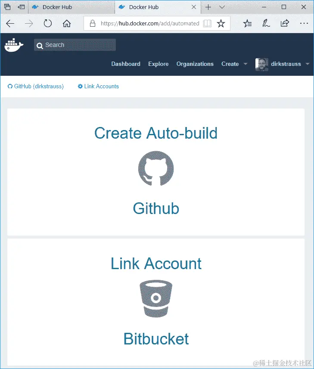This screenshot has height=369, width=314.
Task: Click the Github heading link
Action: [x=156, y=208]
